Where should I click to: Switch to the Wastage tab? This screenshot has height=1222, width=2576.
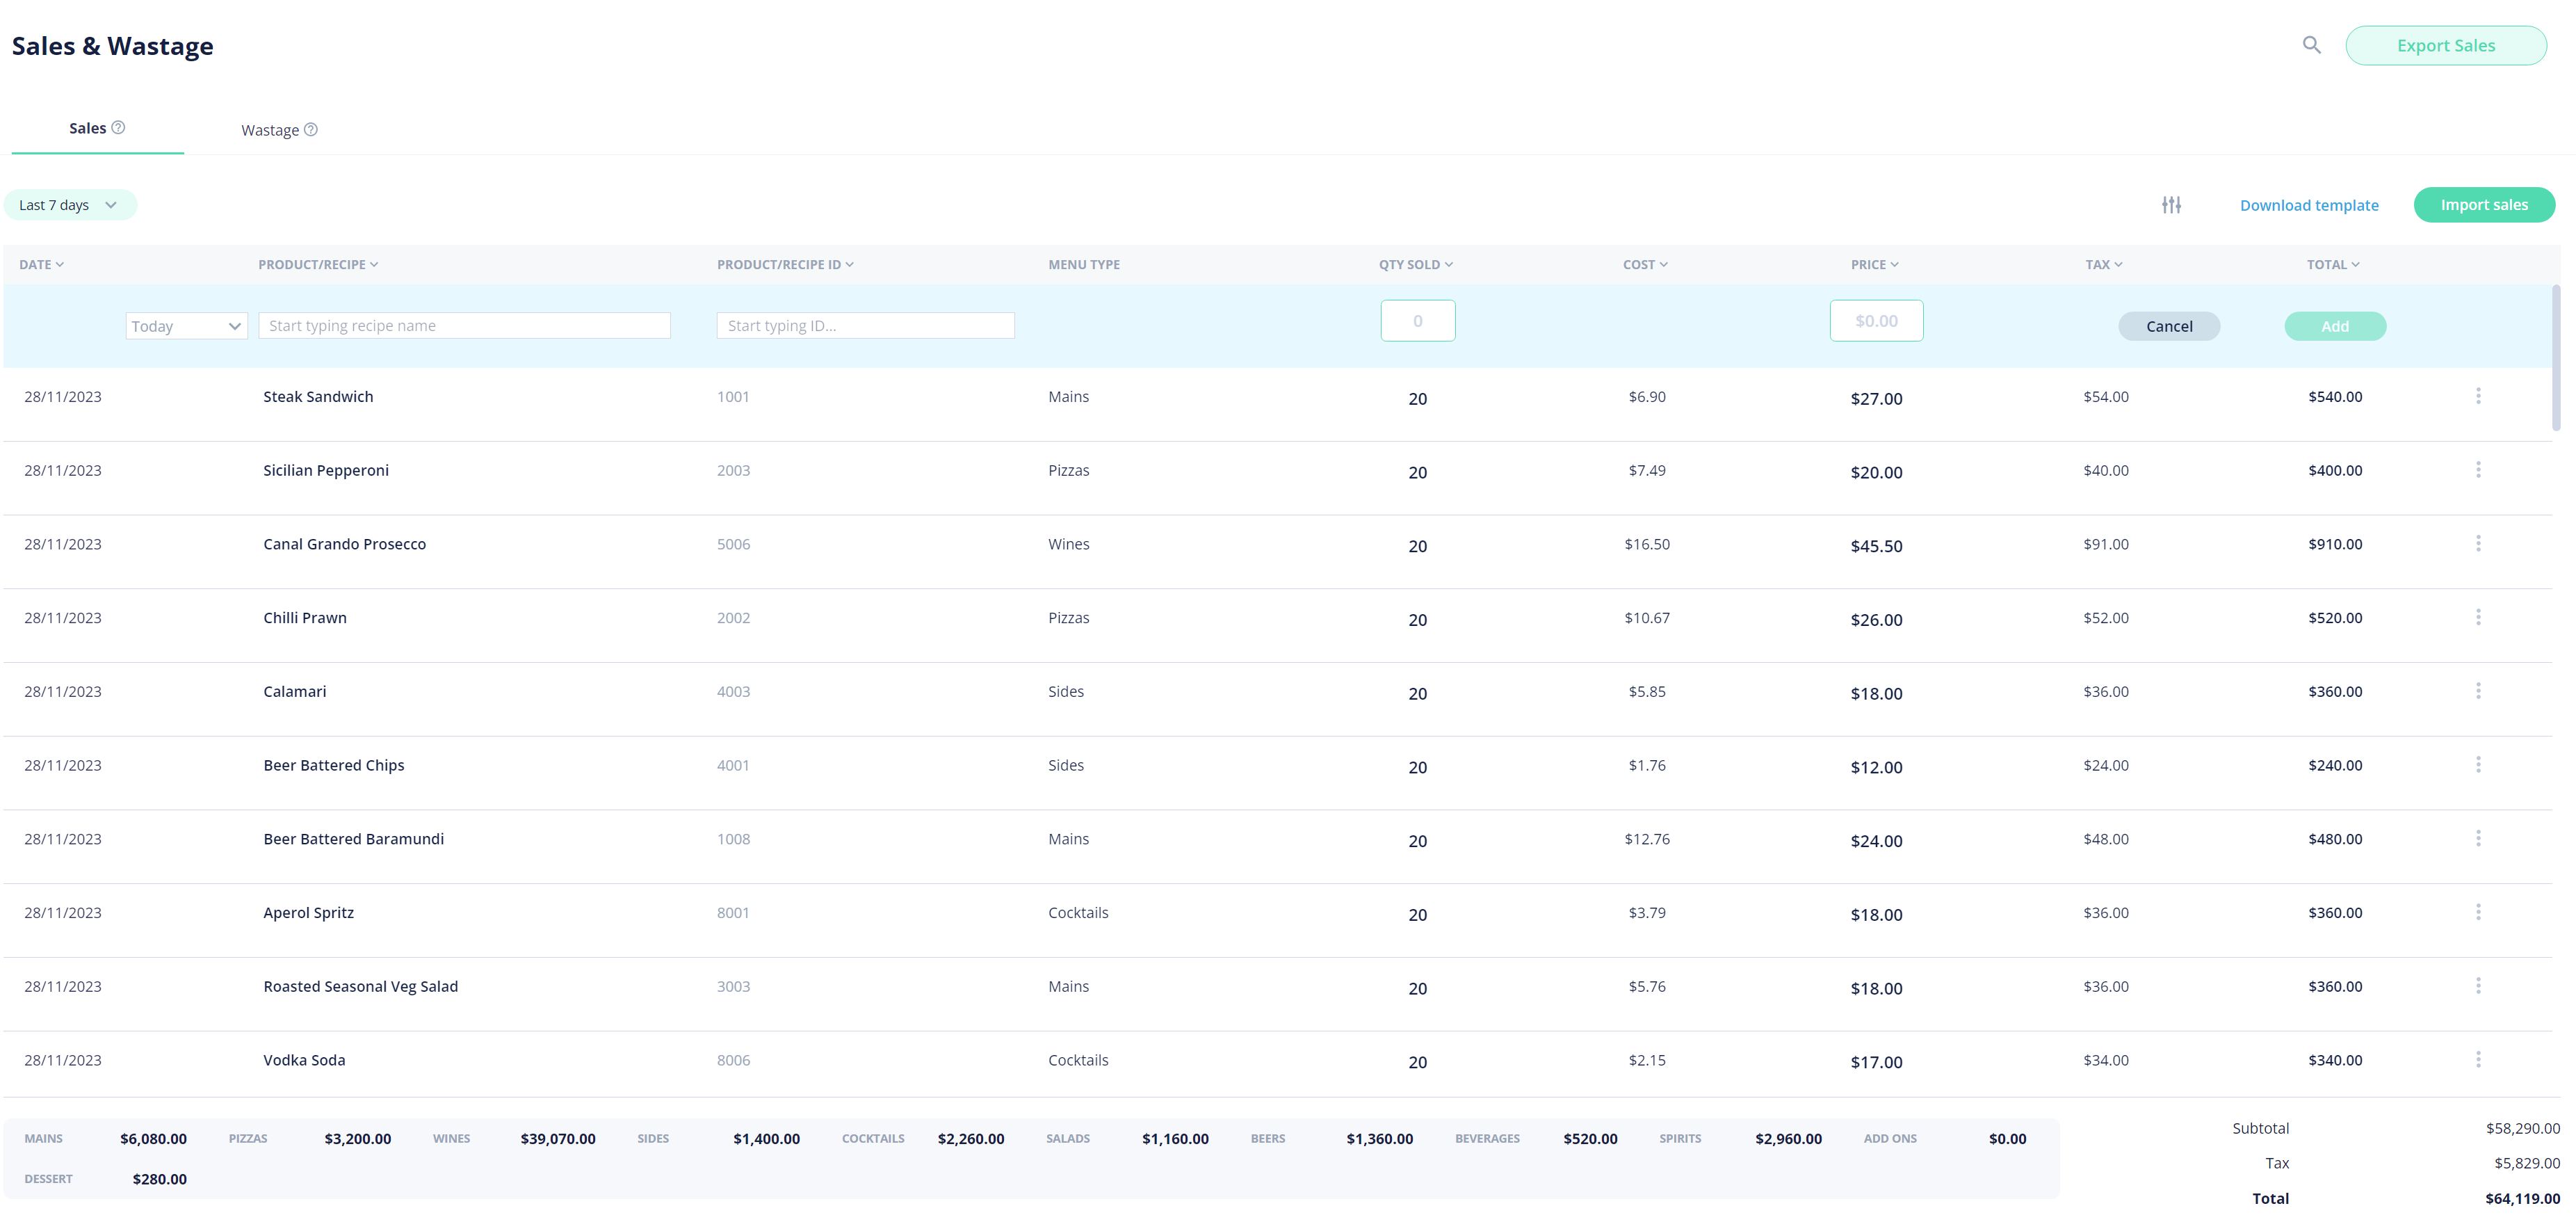pyautogui.click(x=270, y=129)
